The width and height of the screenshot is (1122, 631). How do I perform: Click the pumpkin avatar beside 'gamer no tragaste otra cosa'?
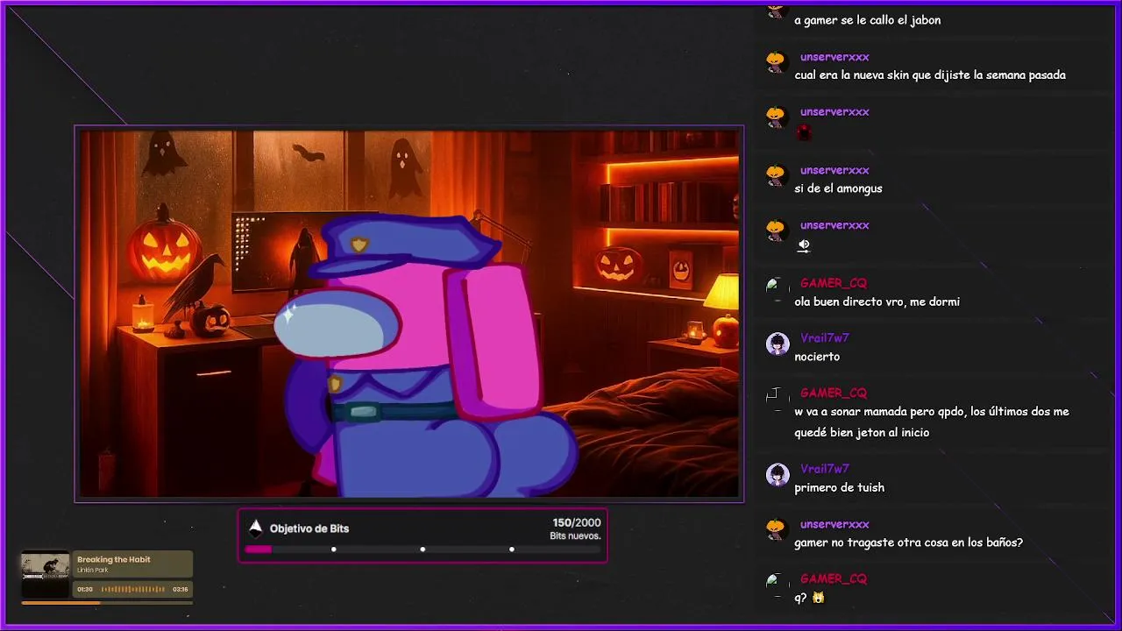pyautogui.click(x=776, y=528)
